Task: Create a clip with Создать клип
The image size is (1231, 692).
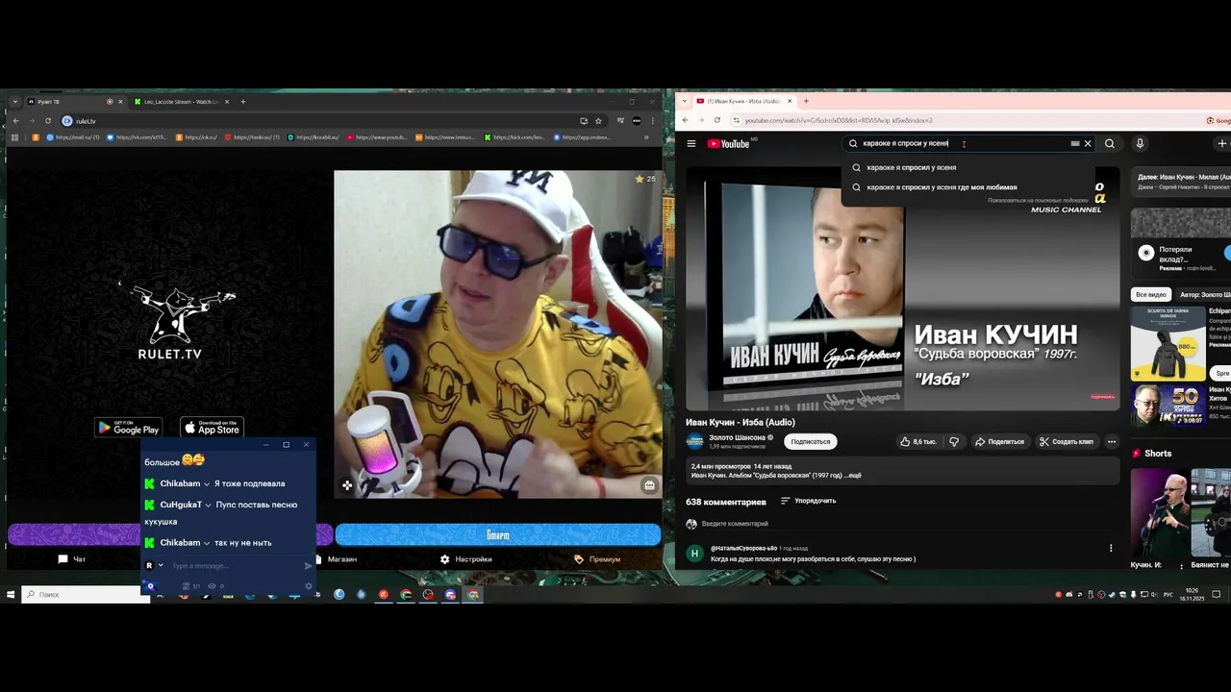Action: 1066,442
